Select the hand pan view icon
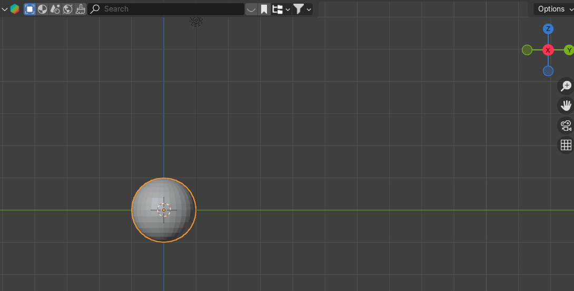This screenshot has width=574, height=291. (x=566, y=106)
